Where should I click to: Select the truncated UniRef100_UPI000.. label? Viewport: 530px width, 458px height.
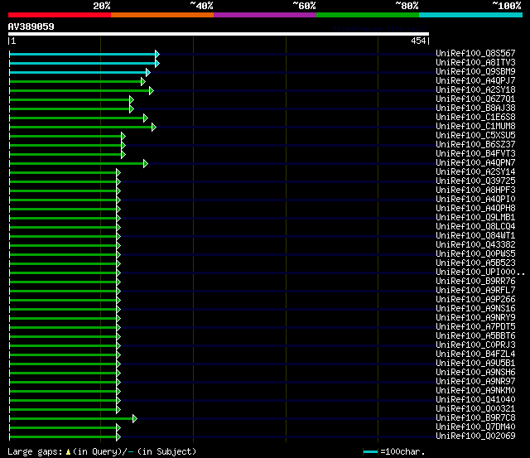coord(480,272)
